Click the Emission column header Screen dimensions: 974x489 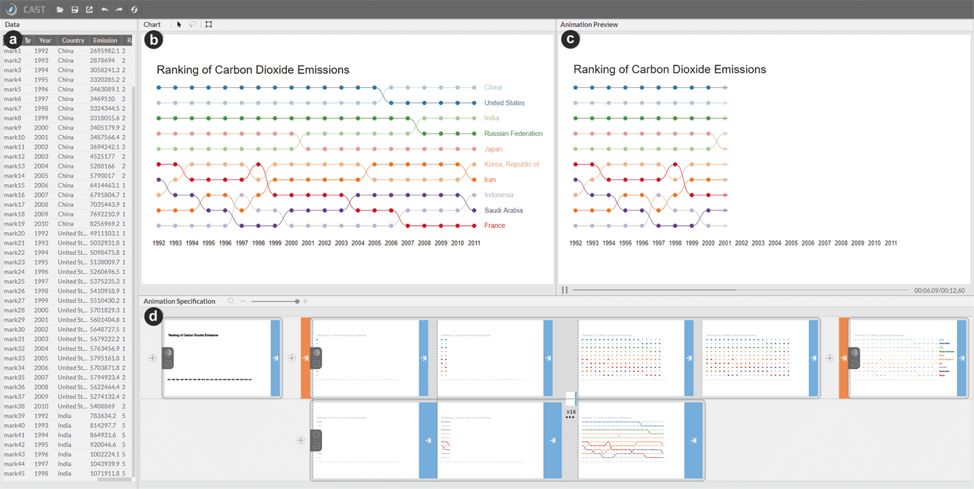pos(105,41)
